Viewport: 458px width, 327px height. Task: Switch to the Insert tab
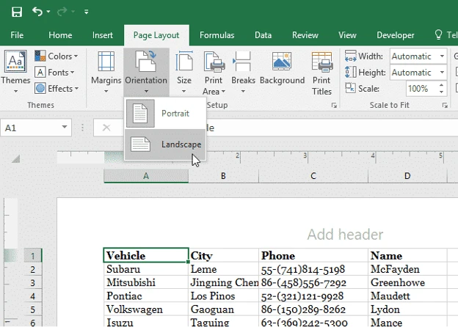103,35
